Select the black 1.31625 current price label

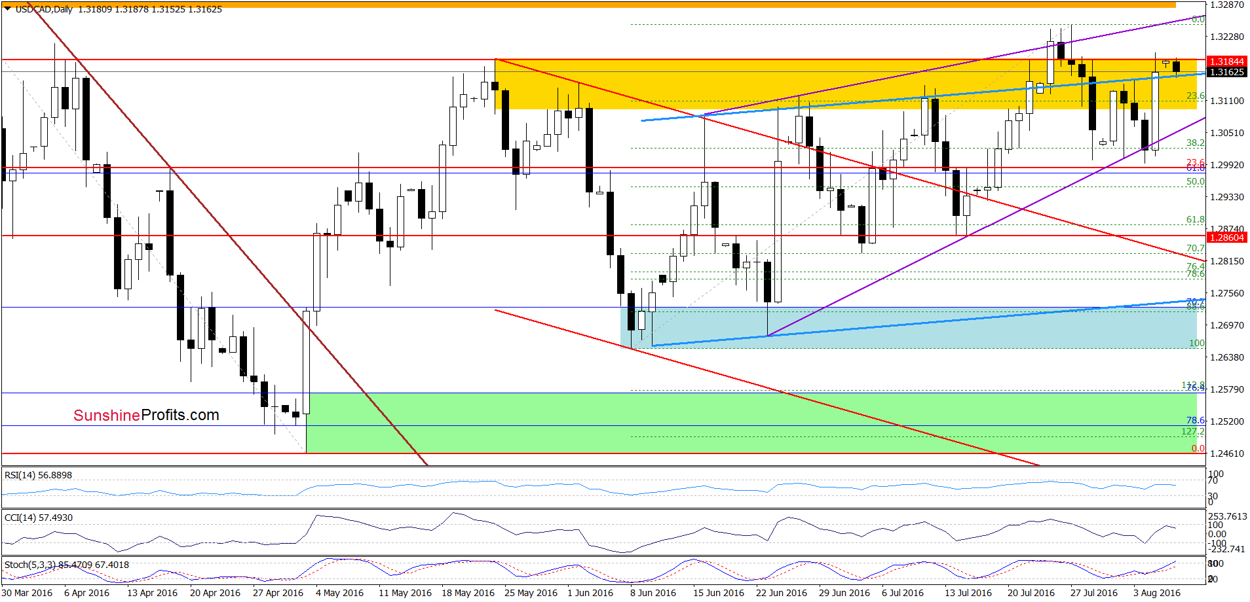click(x=1227, y=72)
